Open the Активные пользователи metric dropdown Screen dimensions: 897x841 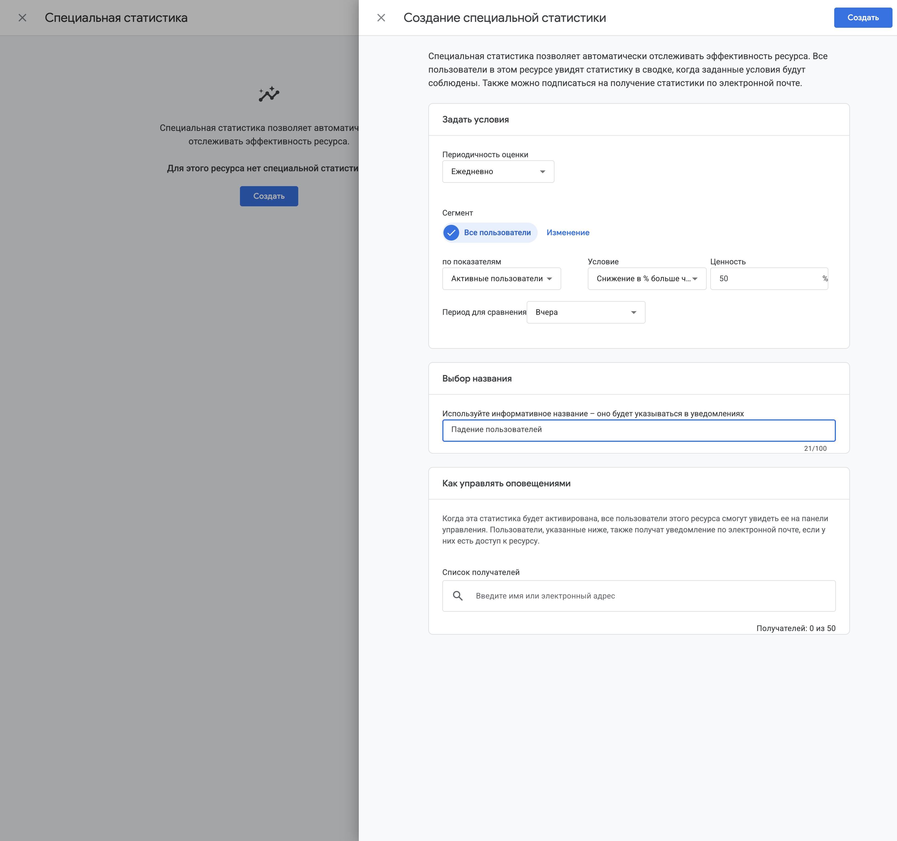[501, 278]
